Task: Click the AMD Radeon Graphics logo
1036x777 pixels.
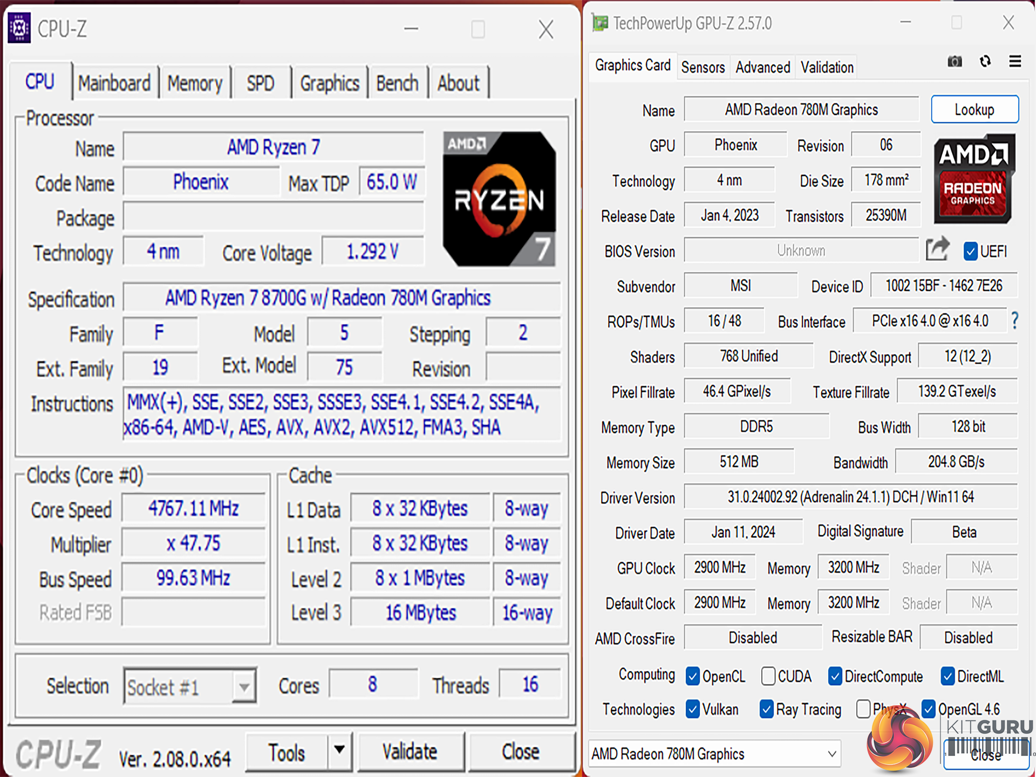Action: pyautogui.click(x=973, y=180)
